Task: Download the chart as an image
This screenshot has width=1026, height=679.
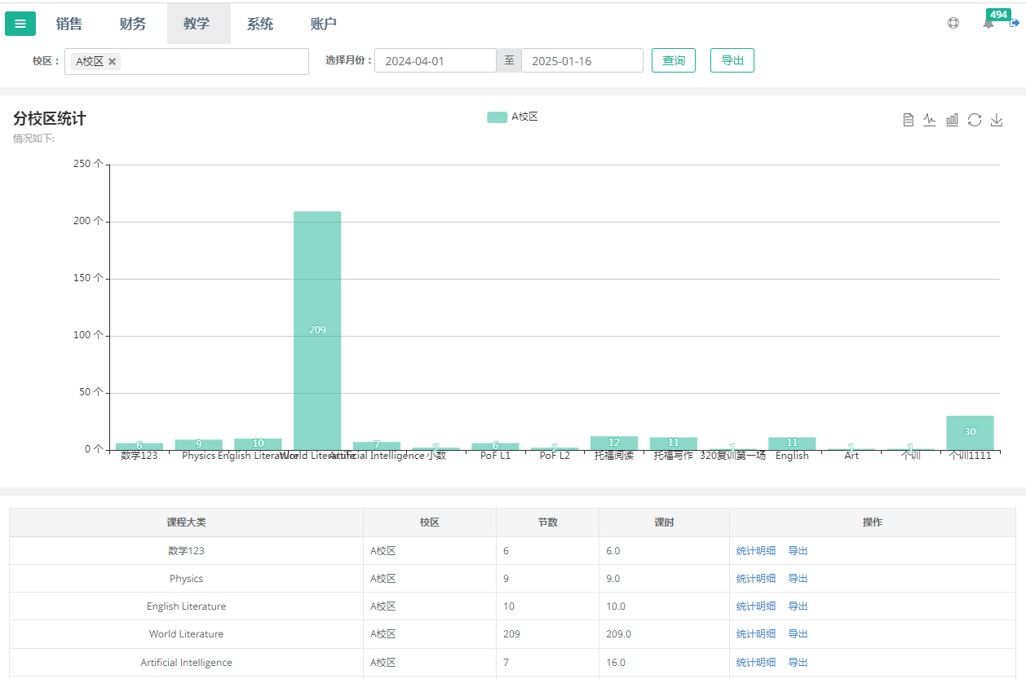Action: pyautogui.click(x=996, y=120)
